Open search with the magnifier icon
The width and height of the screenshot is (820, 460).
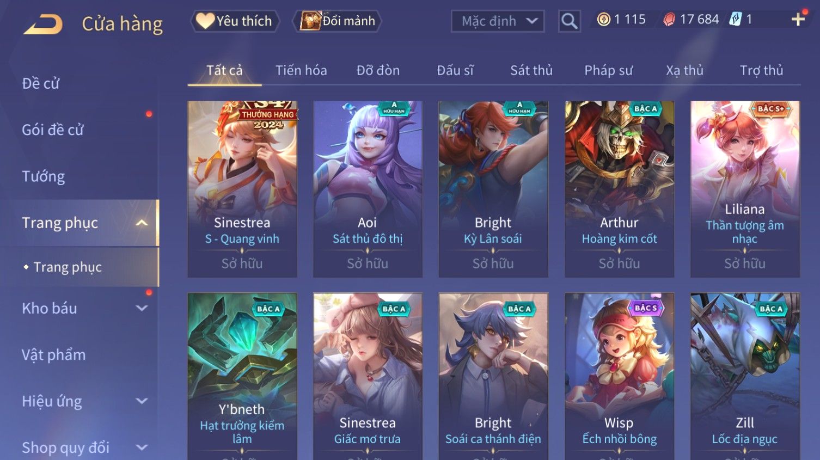[570, 21]
